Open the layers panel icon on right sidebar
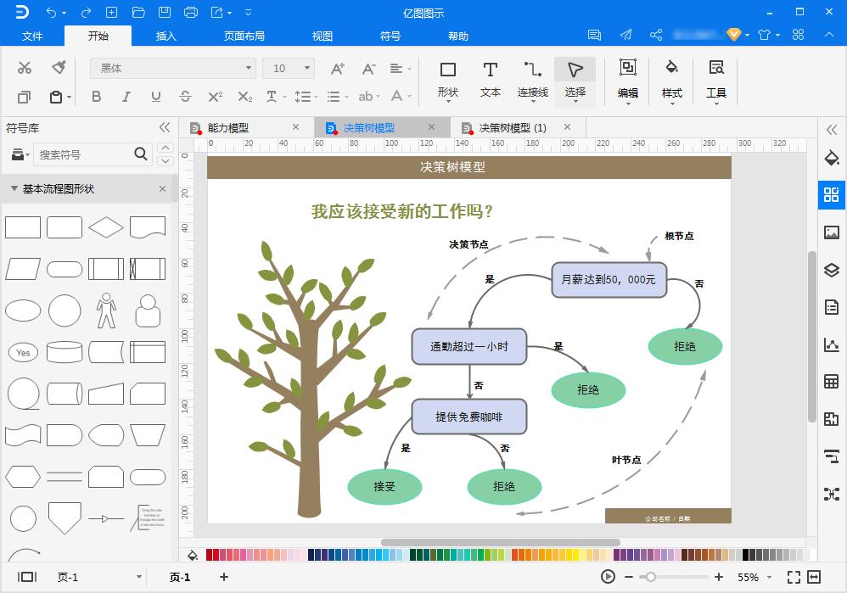The image size is (847, 593). click(x=833, y=270)
